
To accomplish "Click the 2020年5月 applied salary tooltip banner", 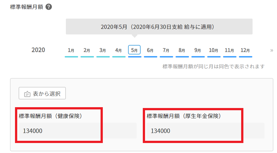I will click(159, 27).
